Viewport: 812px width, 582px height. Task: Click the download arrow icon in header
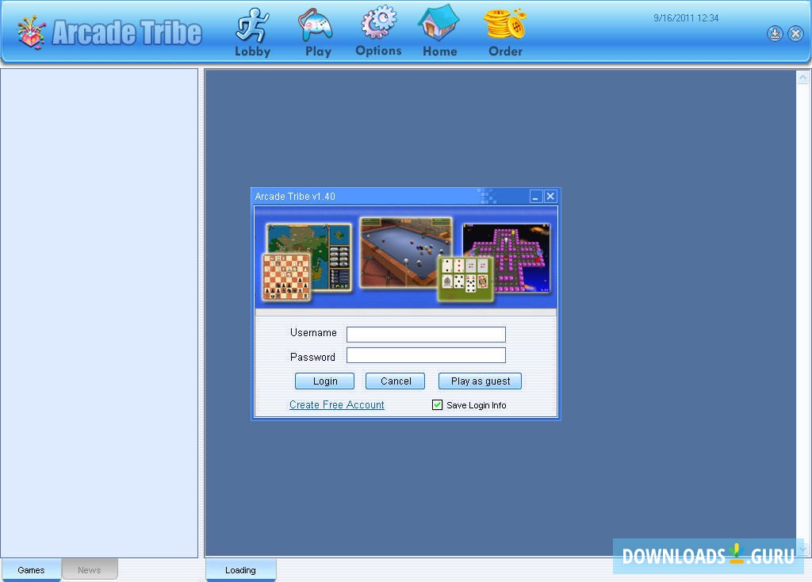775,33
